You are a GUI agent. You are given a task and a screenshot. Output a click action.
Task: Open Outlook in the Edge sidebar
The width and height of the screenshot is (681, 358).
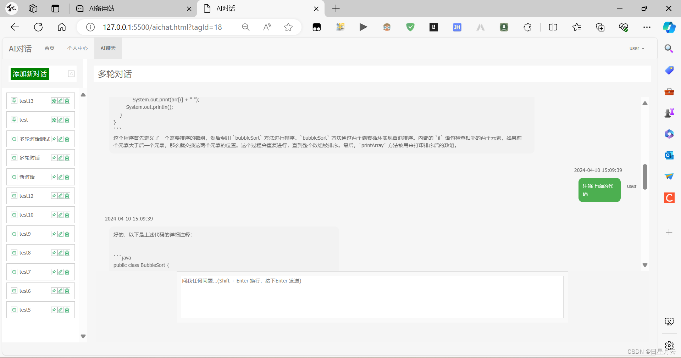(x=669, y=155)
